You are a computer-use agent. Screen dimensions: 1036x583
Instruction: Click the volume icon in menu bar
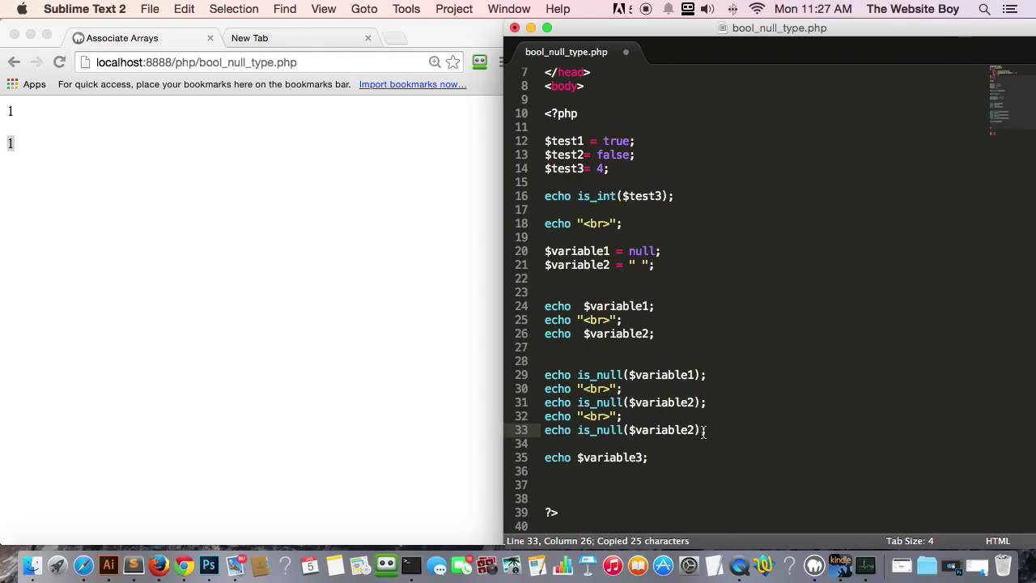[x=707, y=9]
